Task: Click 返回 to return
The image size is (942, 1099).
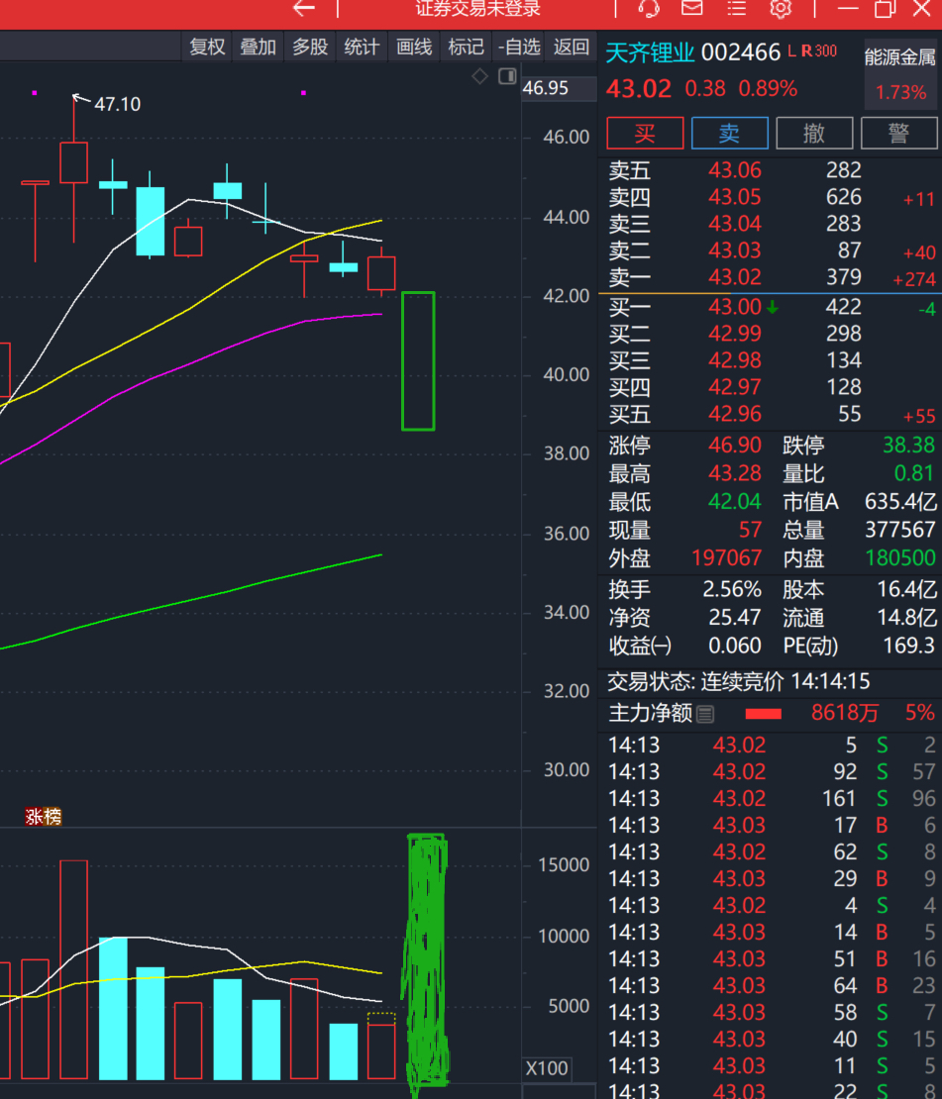Action: (x=571, y=47)
